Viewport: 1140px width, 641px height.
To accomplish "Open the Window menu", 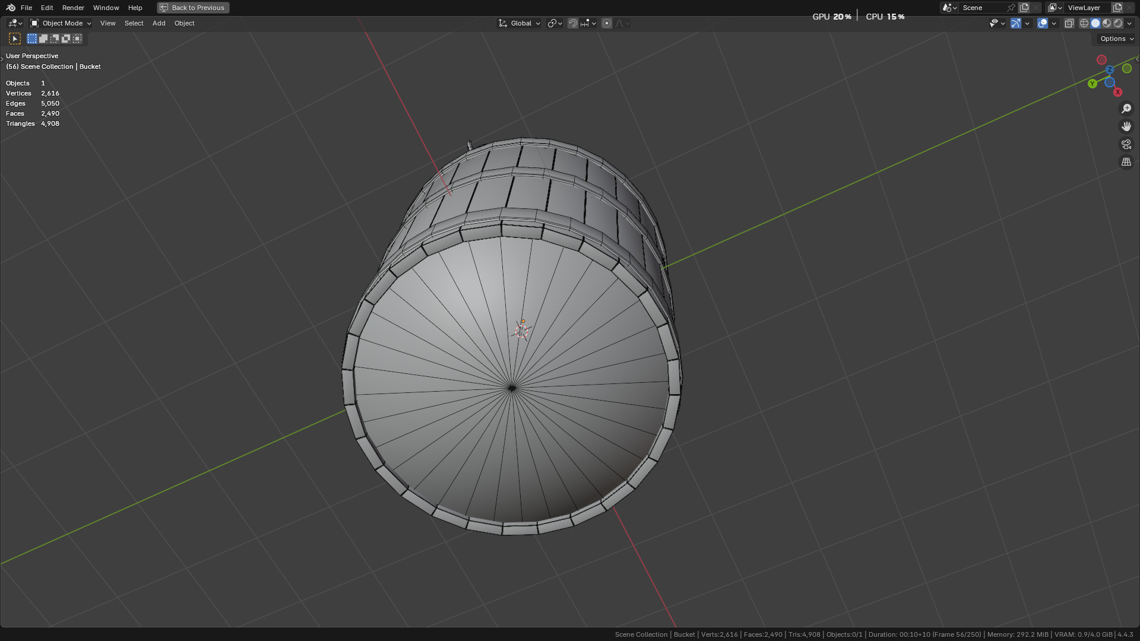I will pyautogui.click(x=106, y=8).
